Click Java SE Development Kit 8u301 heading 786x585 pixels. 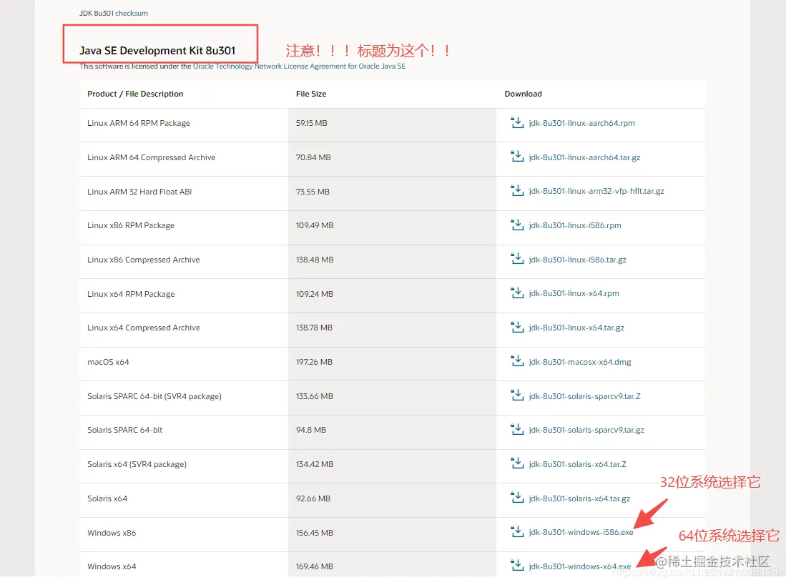157,51
